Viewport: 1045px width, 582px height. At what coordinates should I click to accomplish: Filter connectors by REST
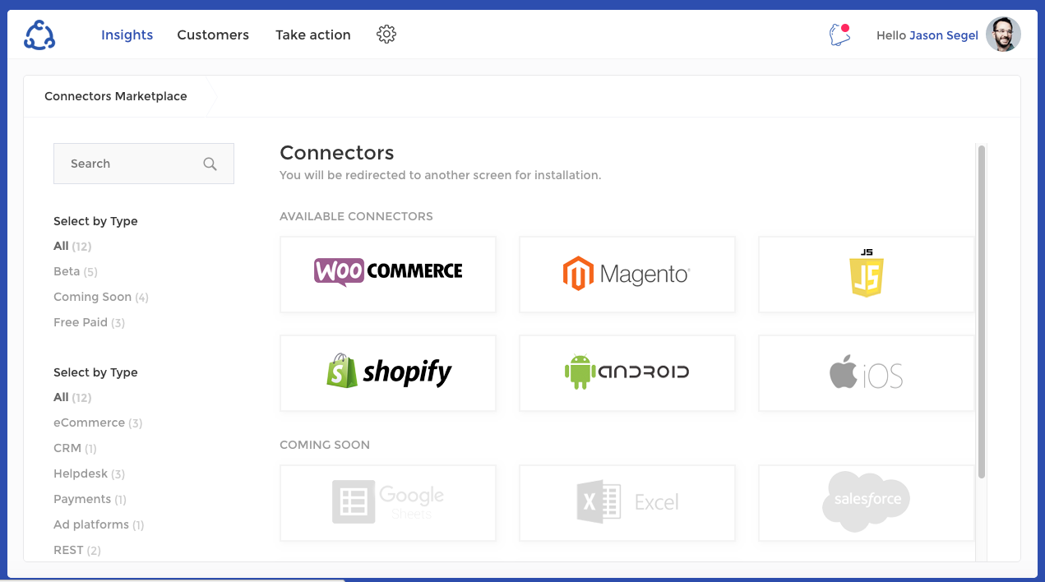pos(77,550)
